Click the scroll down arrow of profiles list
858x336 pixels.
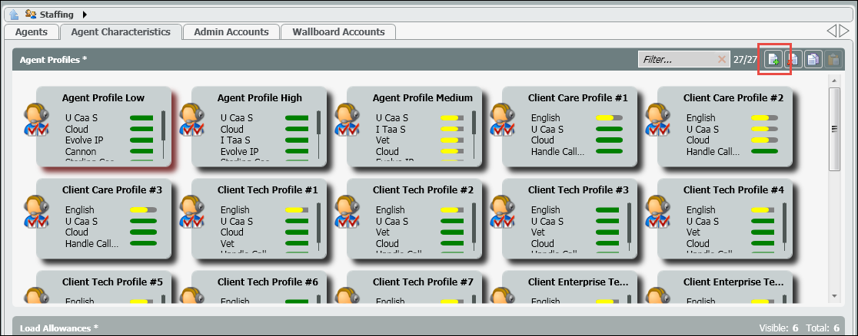click(x=834, y=295)
